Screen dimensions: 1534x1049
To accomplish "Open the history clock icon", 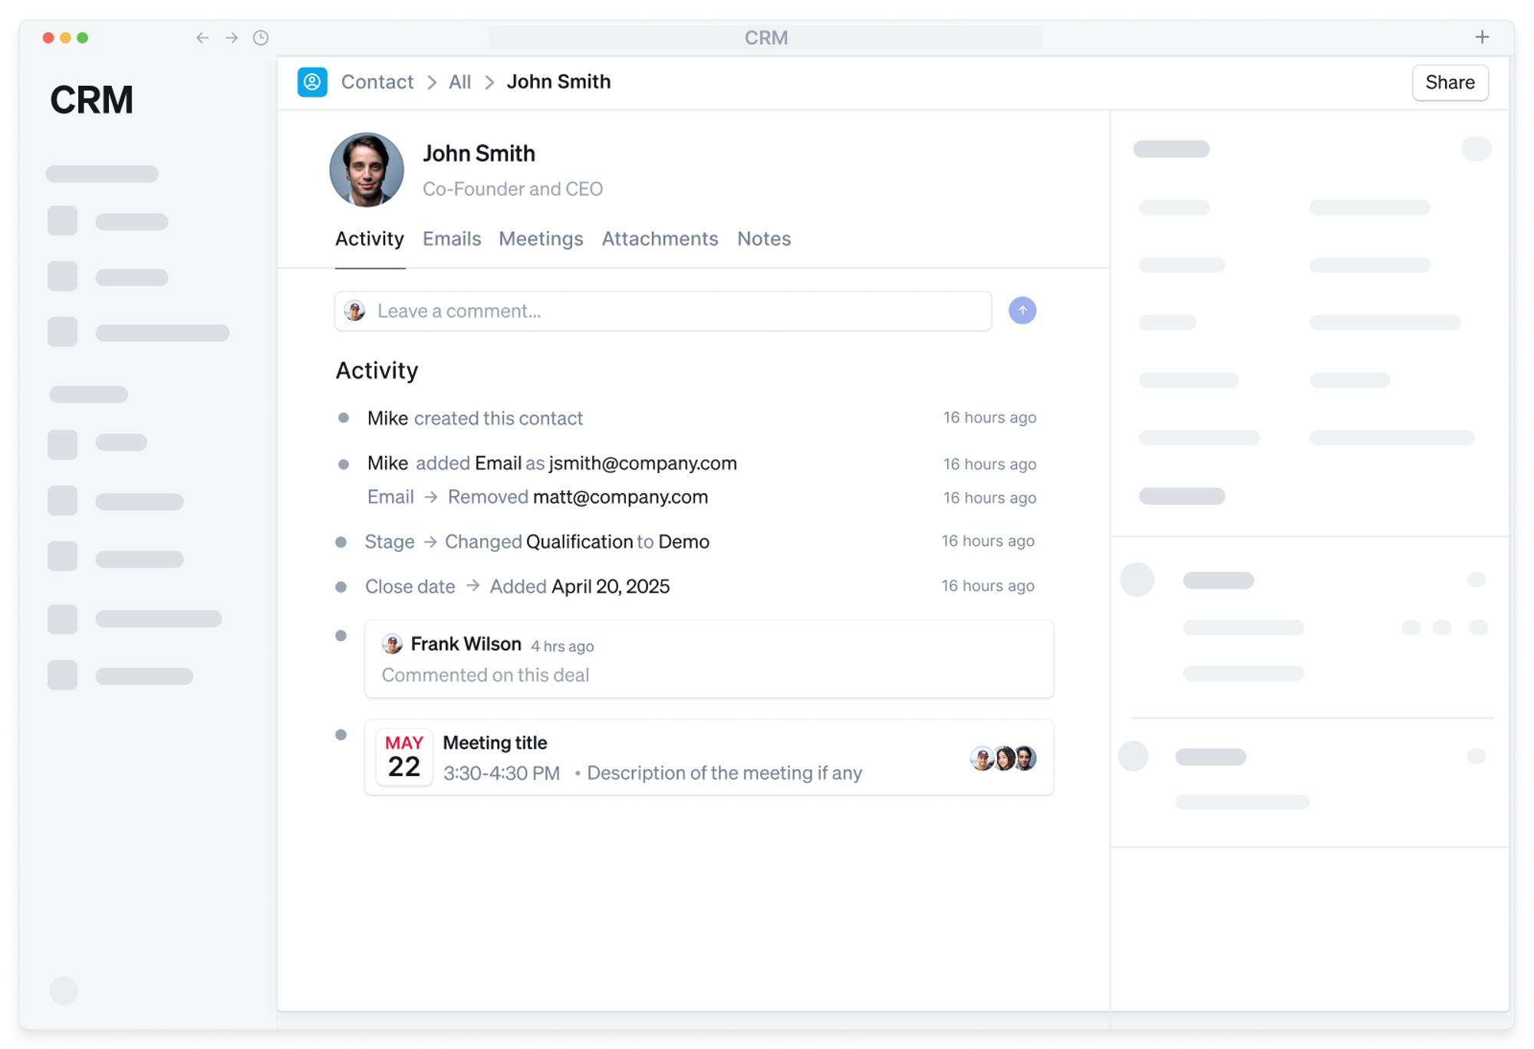I will point(261,38).
